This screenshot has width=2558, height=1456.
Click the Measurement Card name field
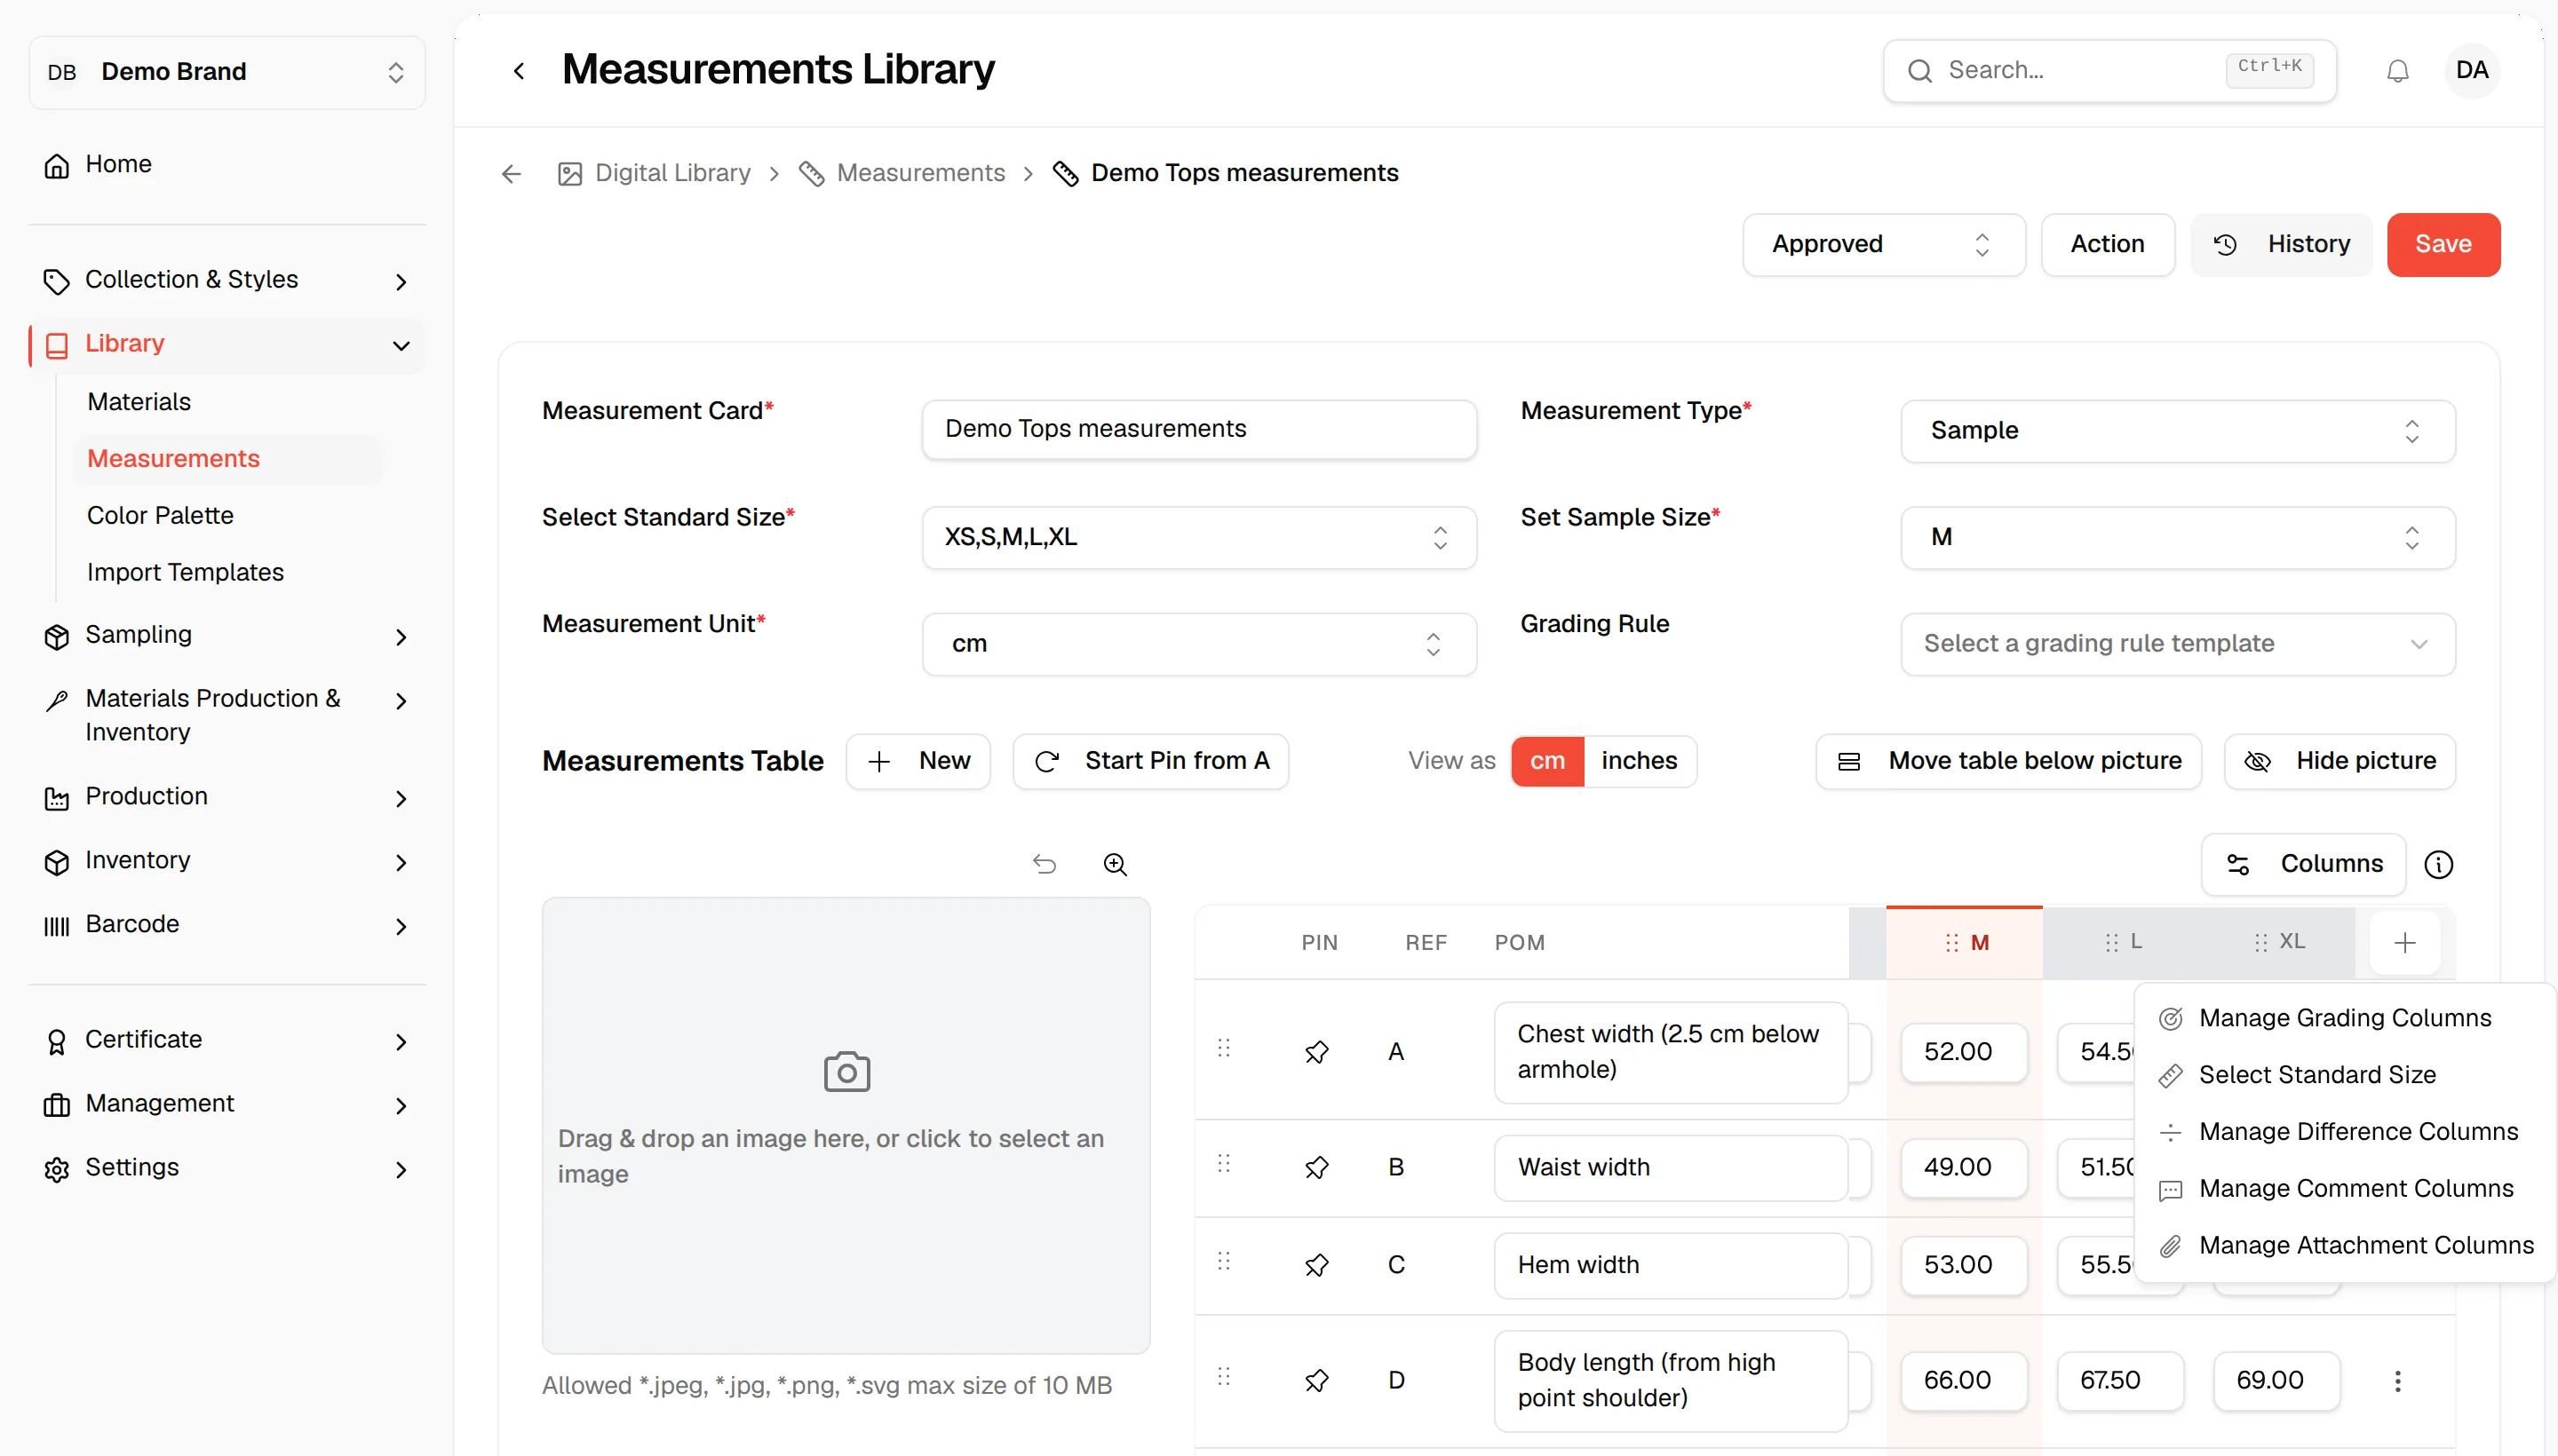tap(1198, 430)
